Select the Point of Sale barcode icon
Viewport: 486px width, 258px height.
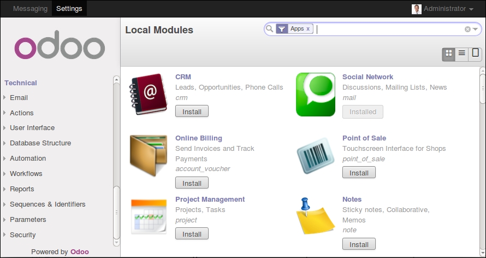coord(316,156)
